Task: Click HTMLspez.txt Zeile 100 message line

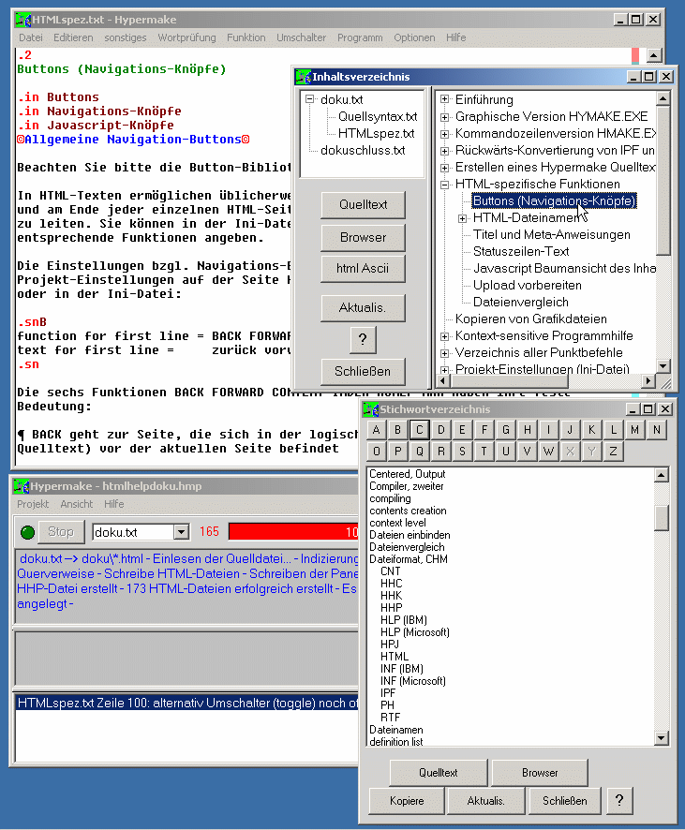Action: point(186,703)
